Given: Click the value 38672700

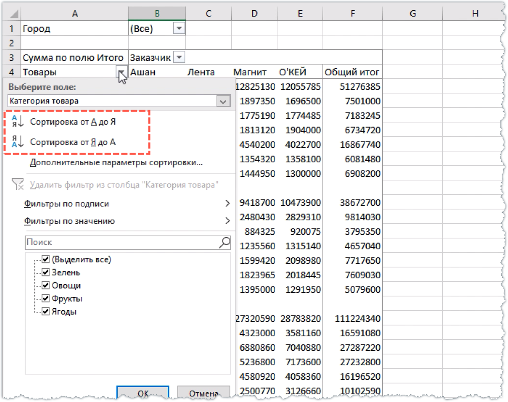Looking at the screenshot, I should 360,202.
